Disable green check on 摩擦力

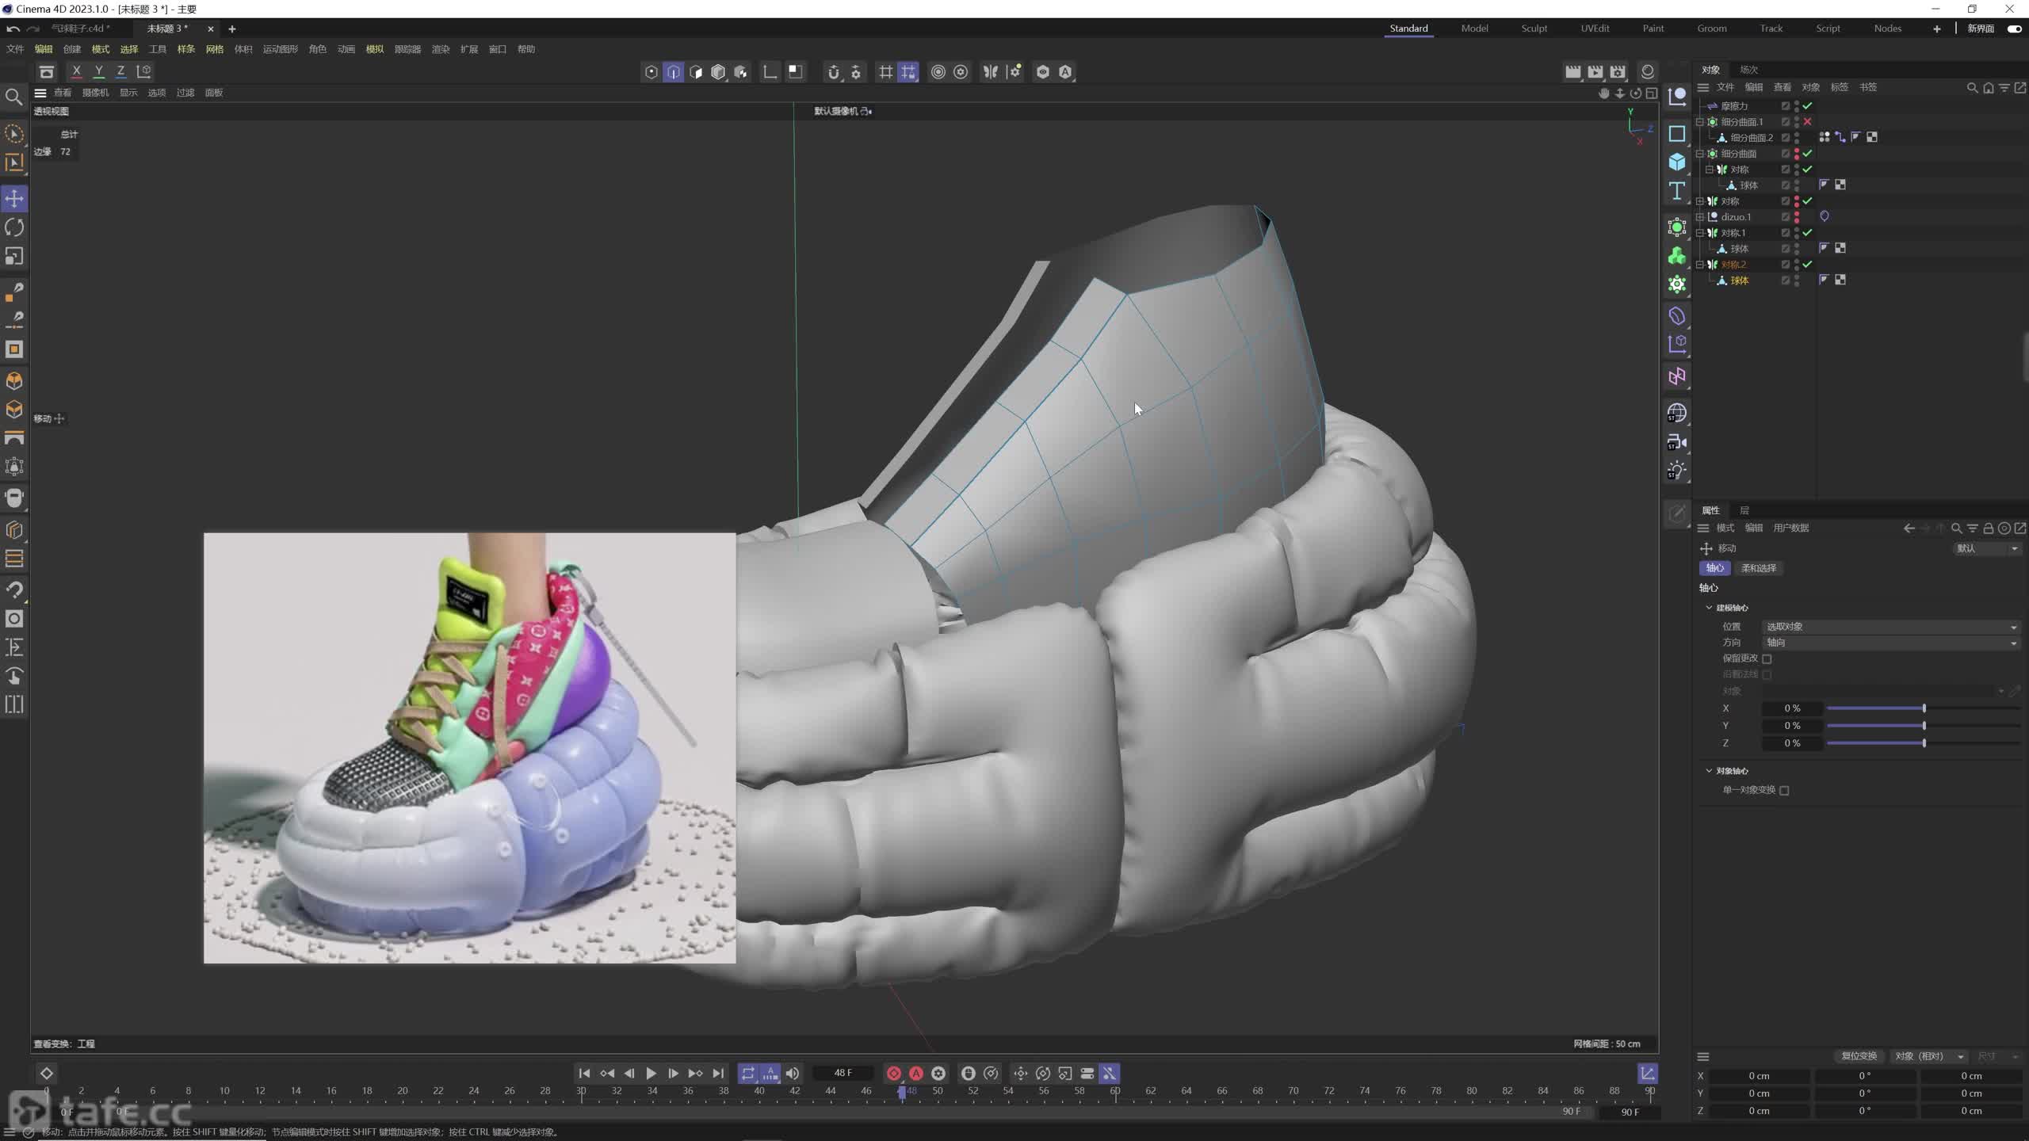tap(1807, 106)
